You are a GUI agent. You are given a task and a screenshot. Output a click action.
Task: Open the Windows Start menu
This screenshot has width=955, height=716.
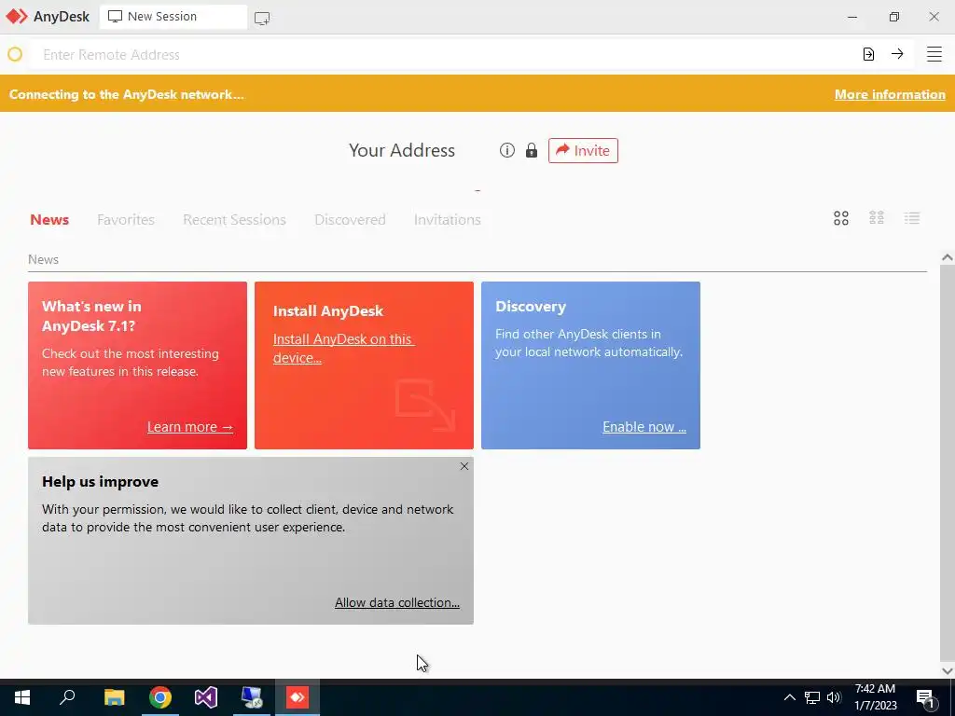click(22, 697)
